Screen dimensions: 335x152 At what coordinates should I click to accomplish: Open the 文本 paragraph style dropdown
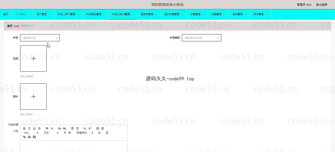tap(51, 133)
